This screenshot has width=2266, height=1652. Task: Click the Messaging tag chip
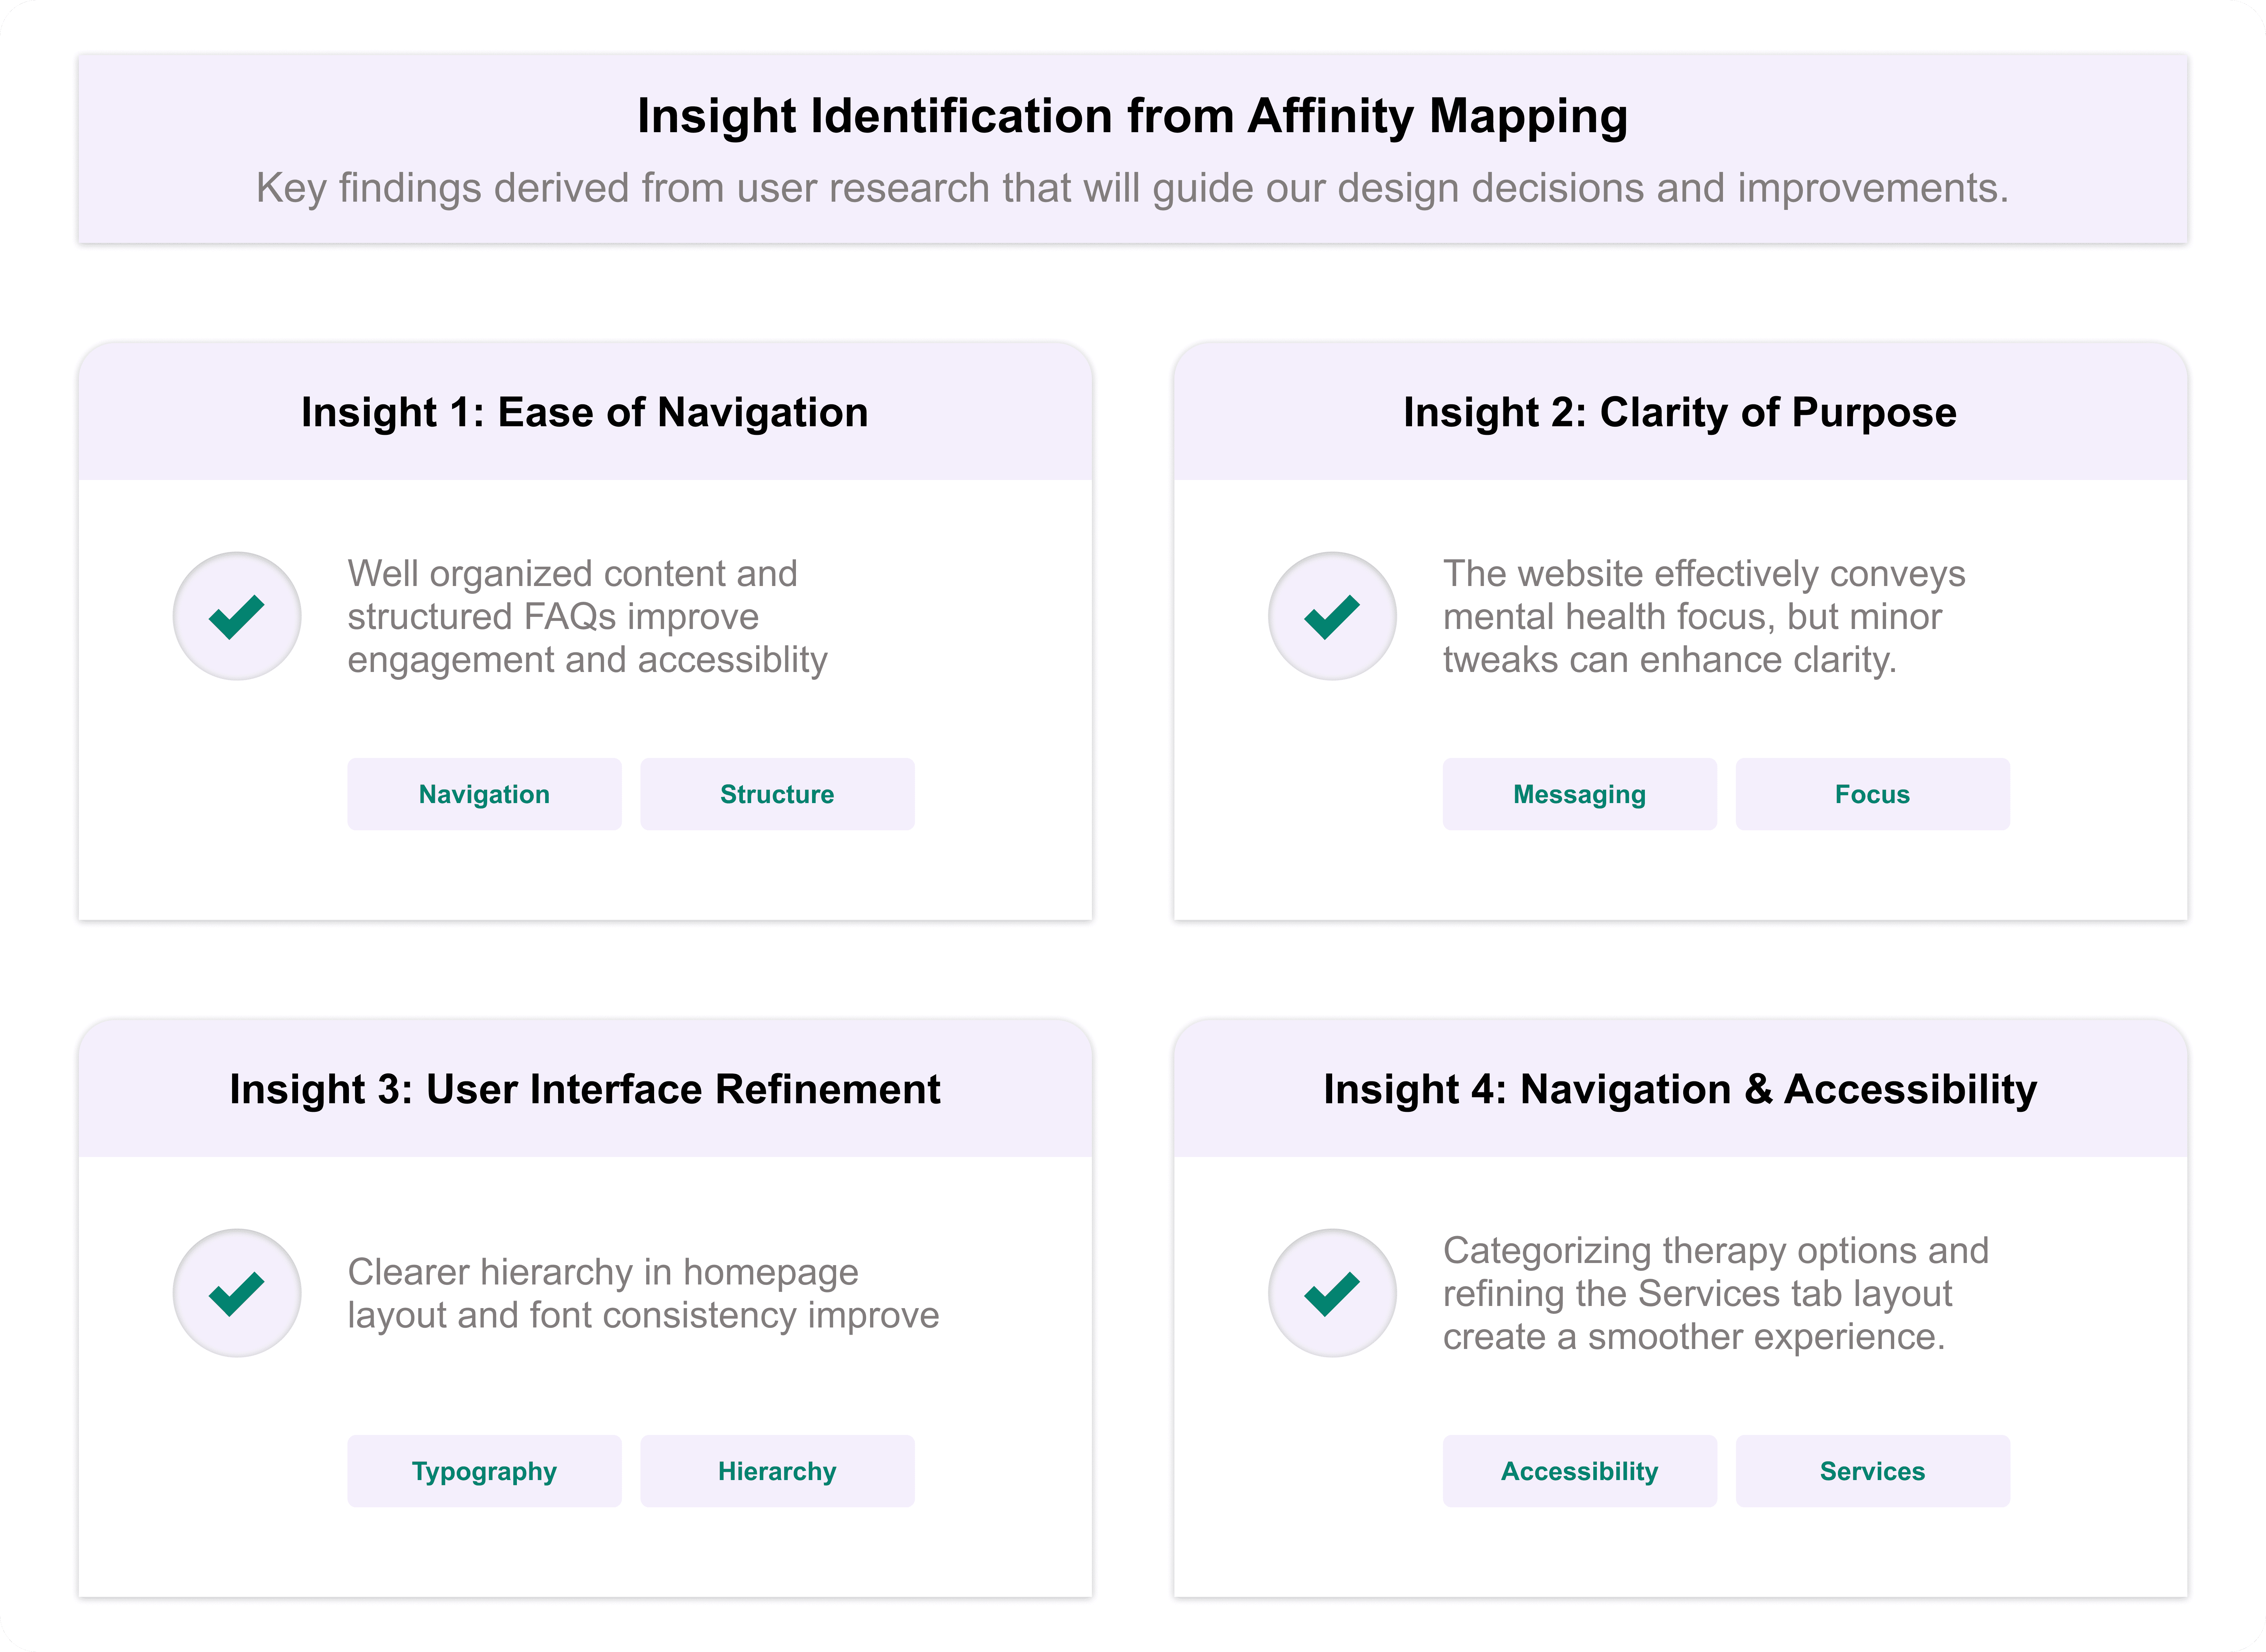[1579, 794]
